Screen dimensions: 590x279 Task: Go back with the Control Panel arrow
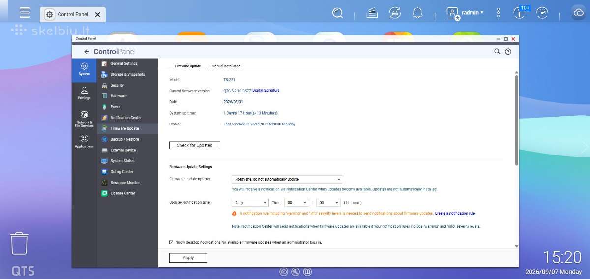coord(87,51)
